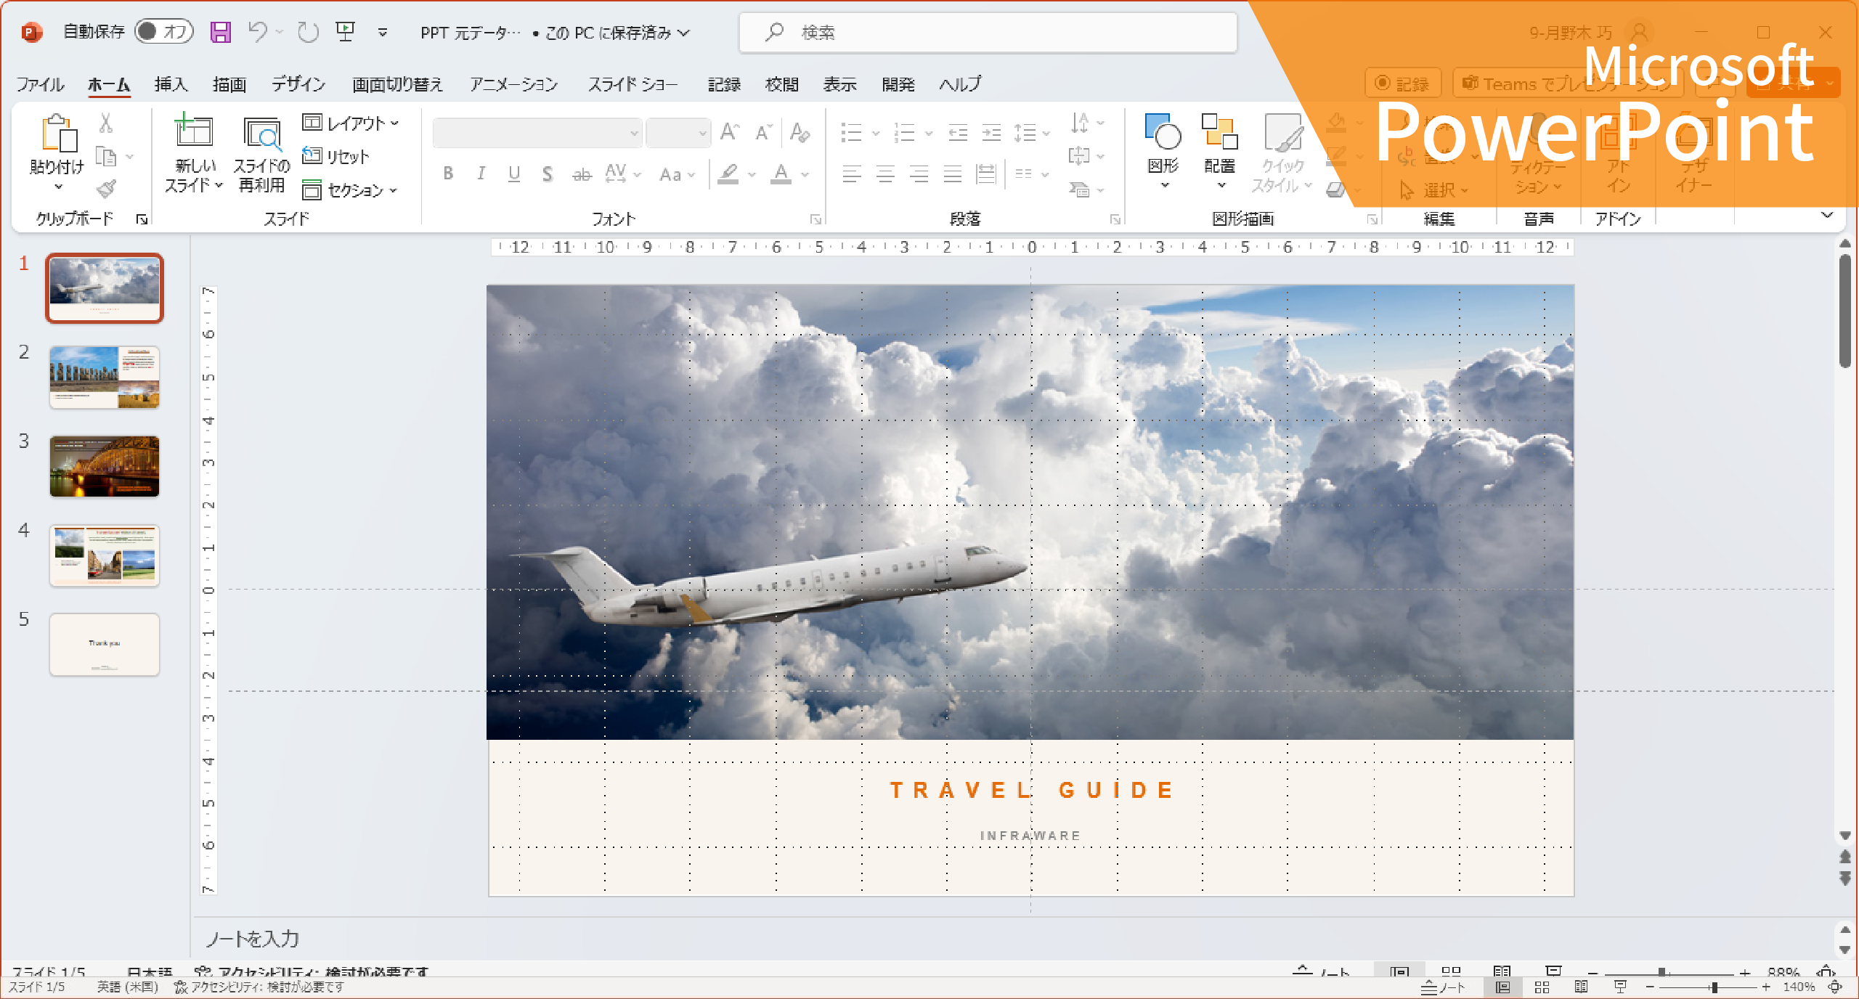
Task: Click the Save icon in title bar
Action: 220,32
